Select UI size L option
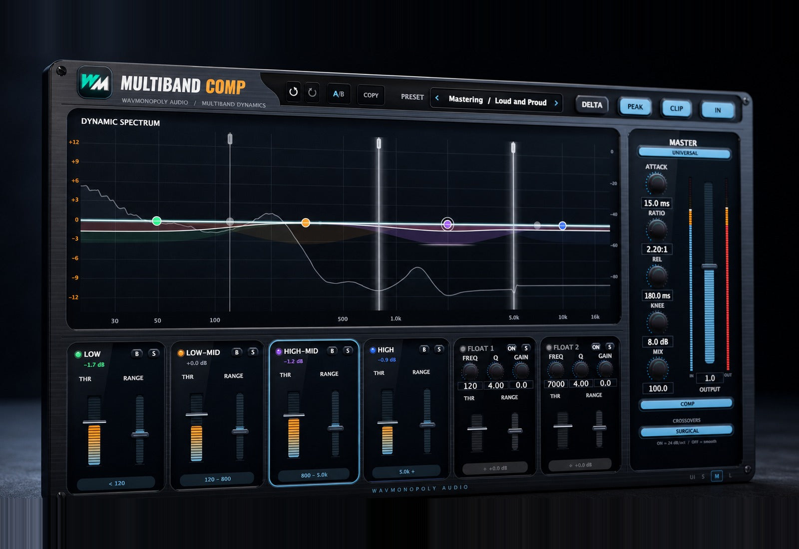Viewport: 799px width, 549px height. click(x=730, y=476)
